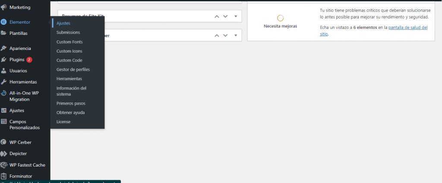Image resolution: width=442 pixels, height=183 pixels.
Task: Move Site Kit summary widget down
Action: [x=225, y=16]
